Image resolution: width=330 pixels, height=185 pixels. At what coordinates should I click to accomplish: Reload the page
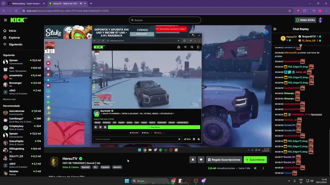click(x=16, y=11)
